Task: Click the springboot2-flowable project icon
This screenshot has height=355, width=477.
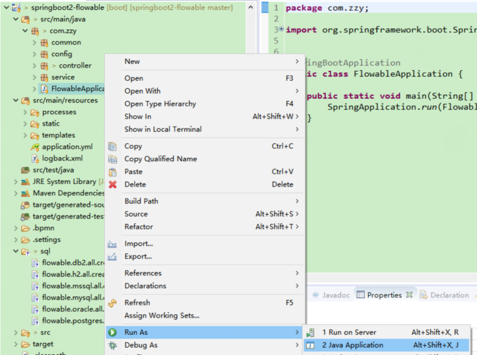Action: pos(16,7)
